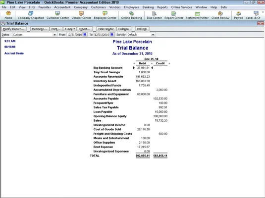Click the Trial Balance window icon
265x198 pixels.
pyautogui.click(x=3, y=23)
